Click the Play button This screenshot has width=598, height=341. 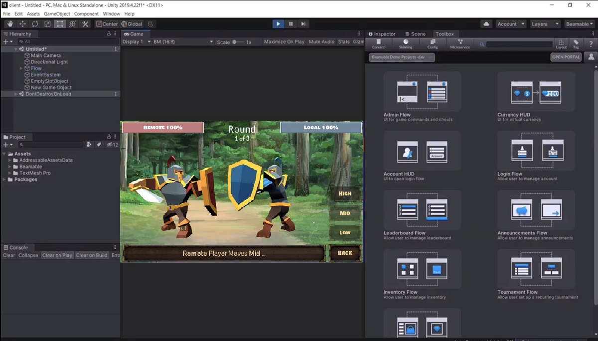pos(278,24)
